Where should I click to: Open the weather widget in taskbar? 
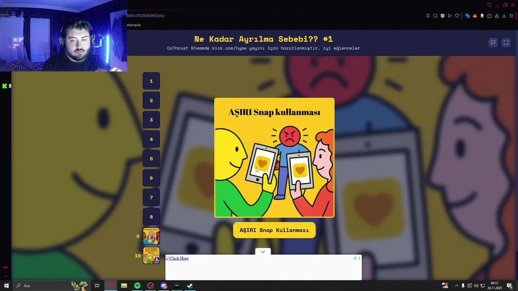point(445,285)
